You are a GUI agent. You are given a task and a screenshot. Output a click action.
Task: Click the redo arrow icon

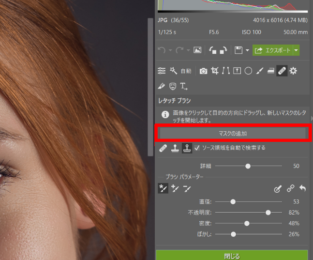click(179, 50)
